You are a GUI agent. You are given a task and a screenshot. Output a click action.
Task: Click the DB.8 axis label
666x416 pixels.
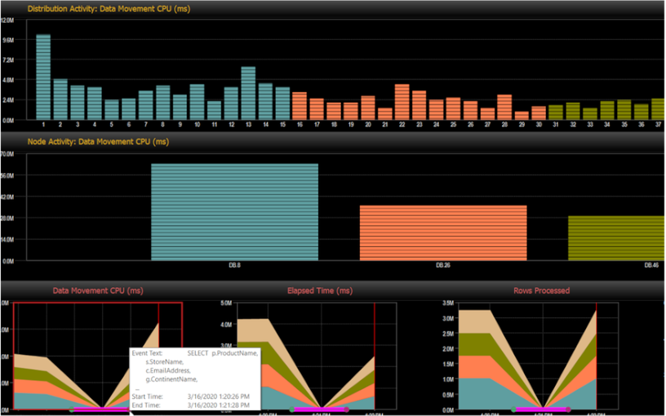[x=234, y=265]
